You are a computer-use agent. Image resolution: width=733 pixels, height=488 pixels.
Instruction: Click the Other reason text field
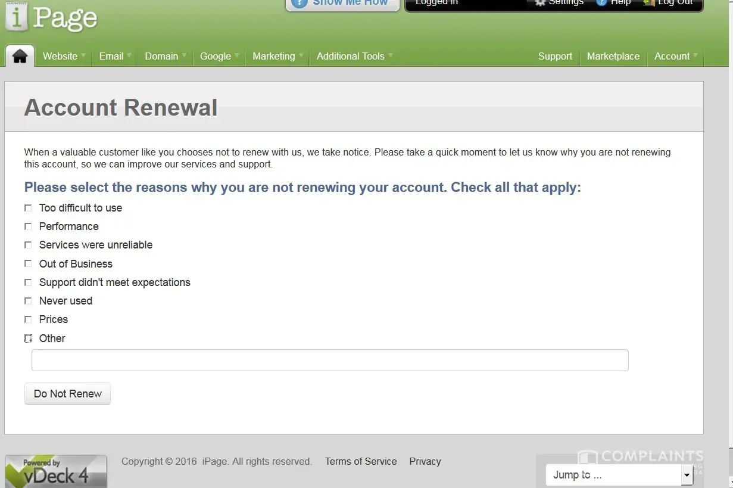pos(330,360)
